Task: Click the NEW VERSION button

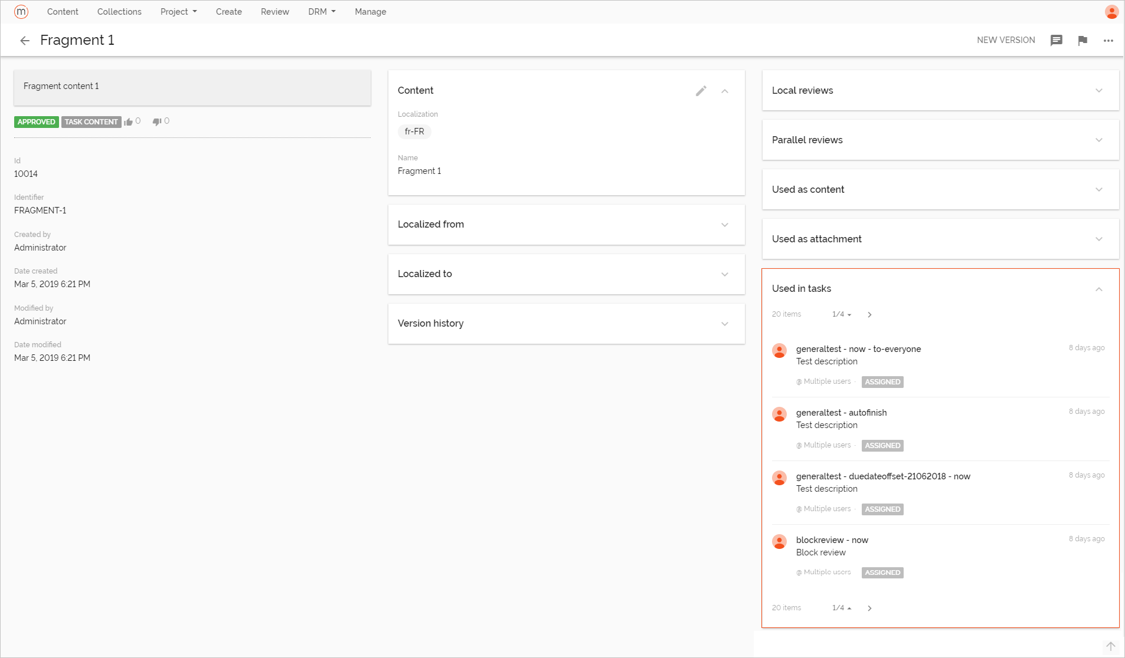Action: coord(1006,40)
